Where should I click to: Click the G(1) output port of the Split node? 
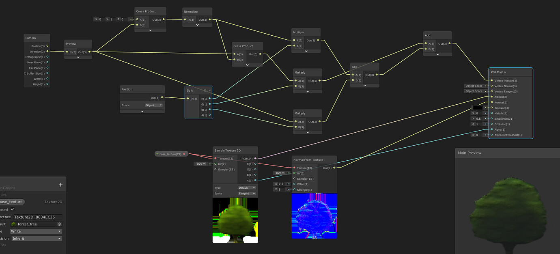tap(209, 104)
